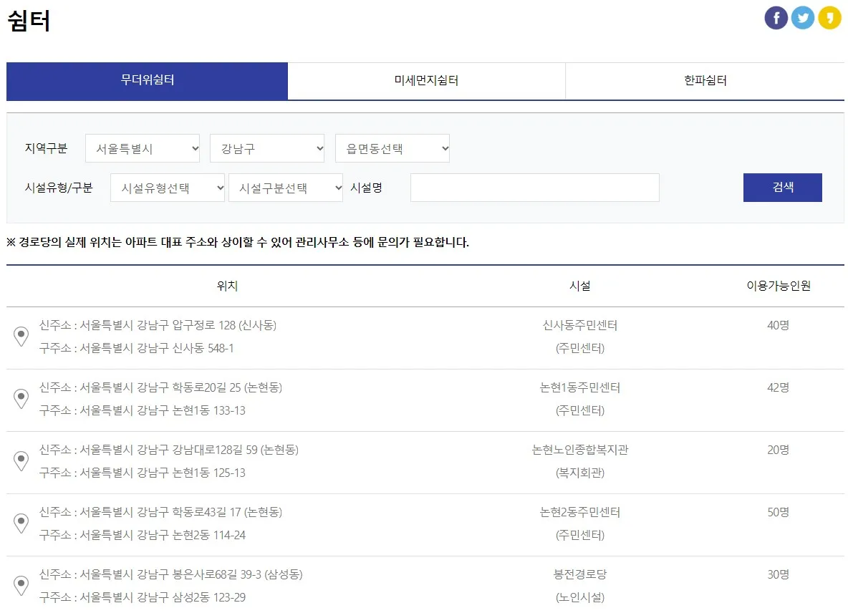Image resolution: width=848 pixels, height=613 pixels.
Task: Click inside the 시설명 input field
Action: coord(534,188)
